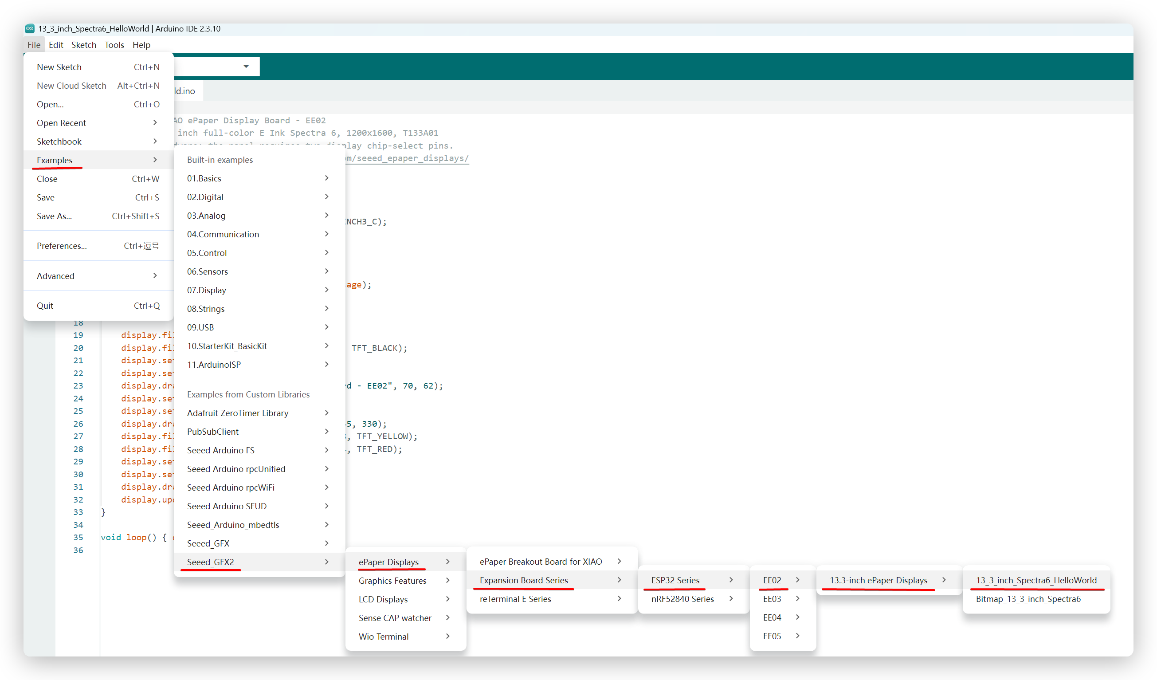Expand ePaper Displays submenu
This screenshot has width=1157, height=680.
tap(405, 562)
